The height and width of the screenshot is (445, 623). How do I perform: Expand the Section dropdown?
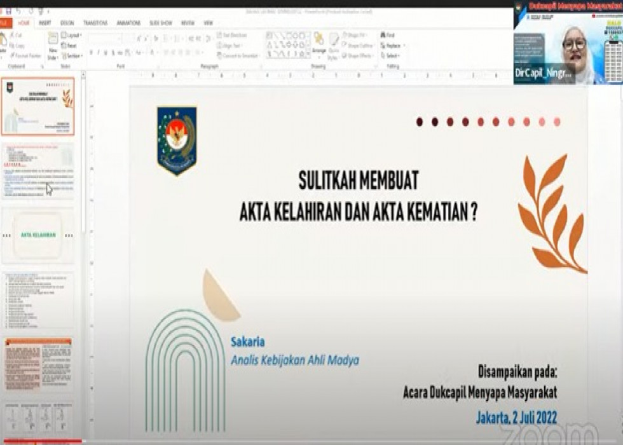click(x=72, y=56)
